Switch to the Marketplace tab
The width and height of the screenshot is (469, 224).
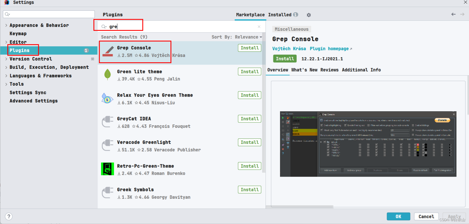pos(250,15)
